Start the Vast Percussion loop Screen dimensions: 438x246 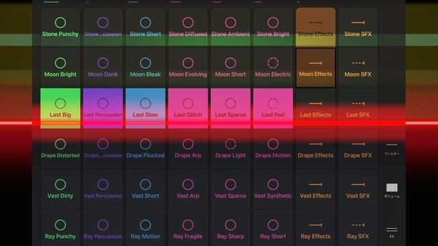103,189
